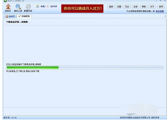The width and height of the screenshot is (167, 121).
Task: Visit the 官网 official site button
Action: point(161,7)
